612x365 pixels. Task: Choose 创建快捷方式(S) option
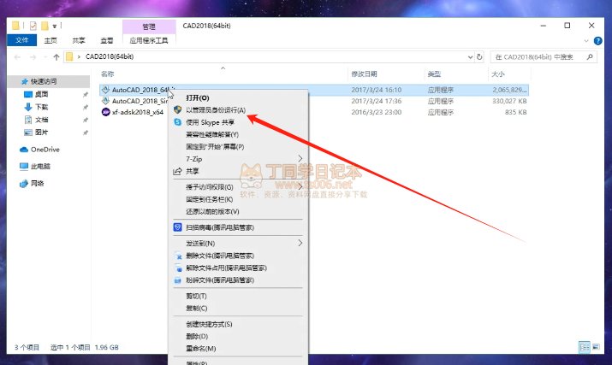click(x=209, y=324)
